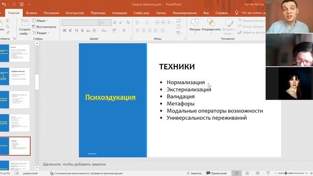Toggle strikethrough (abc) formatting
Screen dimensions: 313x176
(x=88, y=30)
